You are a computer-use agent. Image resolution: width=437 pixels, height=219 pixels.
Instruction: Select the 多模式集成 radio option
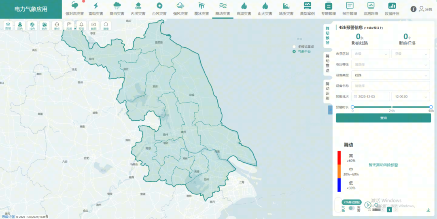point(294,47)
